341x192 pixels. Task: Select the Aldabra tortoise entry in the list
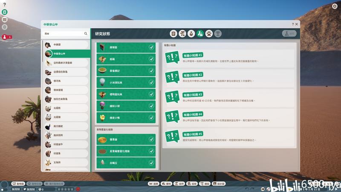click(66, 72)
